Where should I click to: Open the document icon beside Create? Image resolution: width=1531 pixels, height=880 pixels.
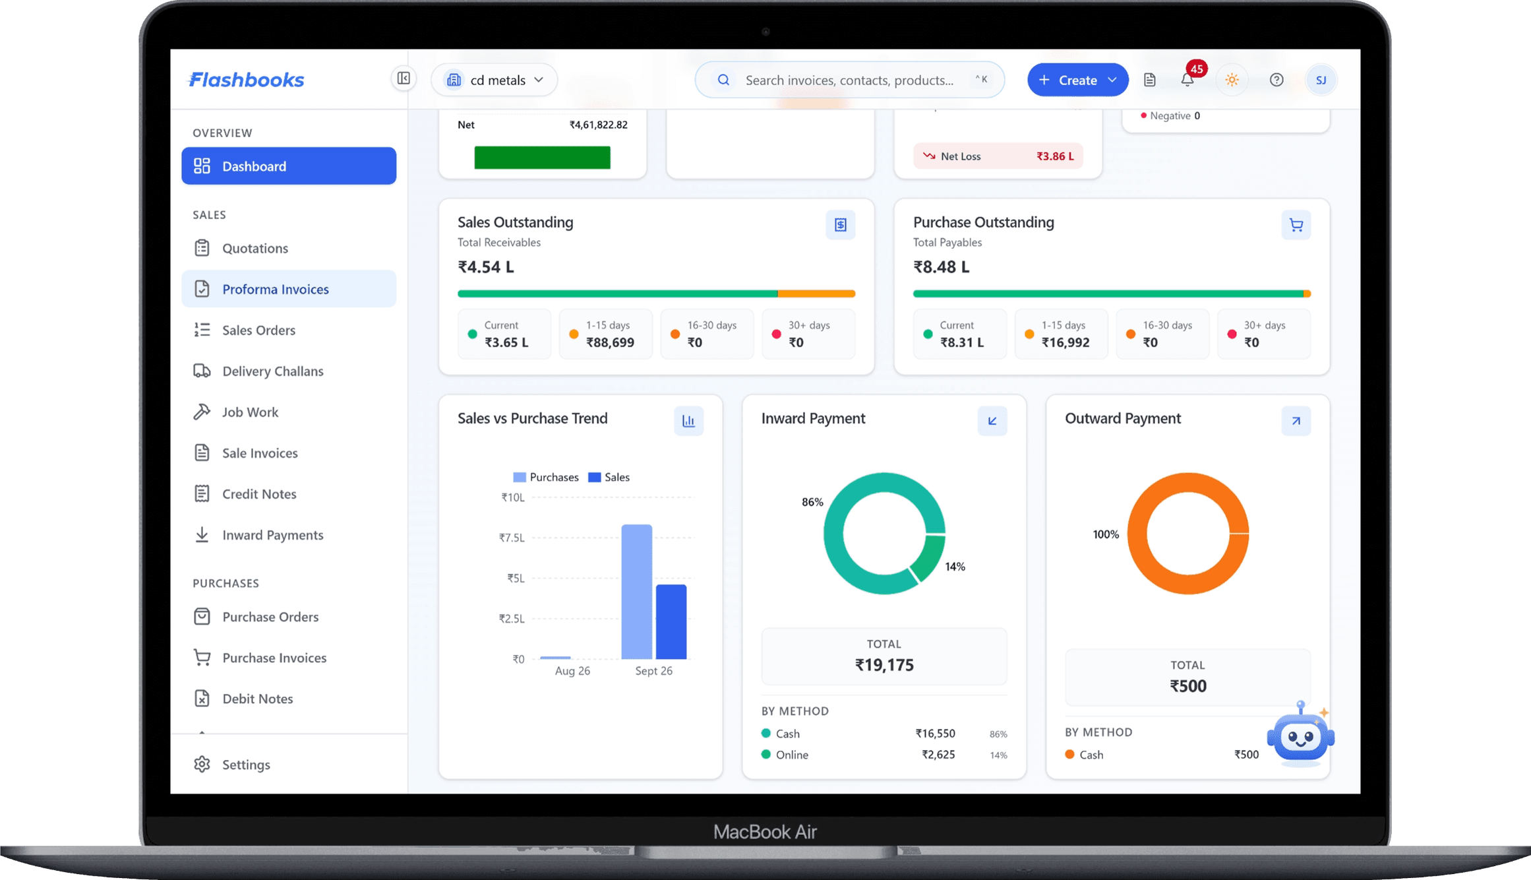coord(1150,80)
